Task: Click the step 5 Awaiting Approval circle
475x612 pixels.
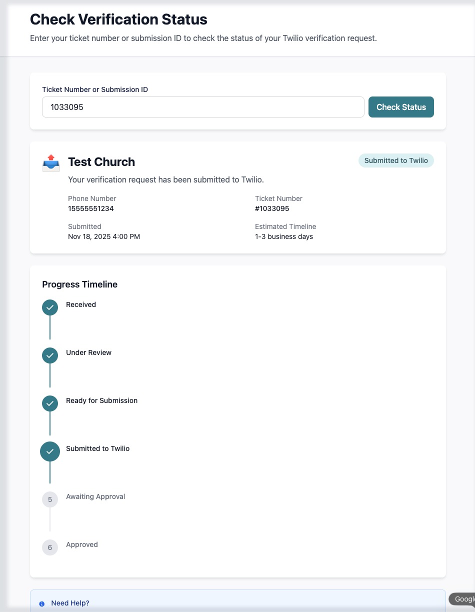Action: pos(50,499)
